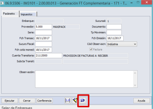
Task: Toggle the Factura checkbox
Action: click(91, 49)
